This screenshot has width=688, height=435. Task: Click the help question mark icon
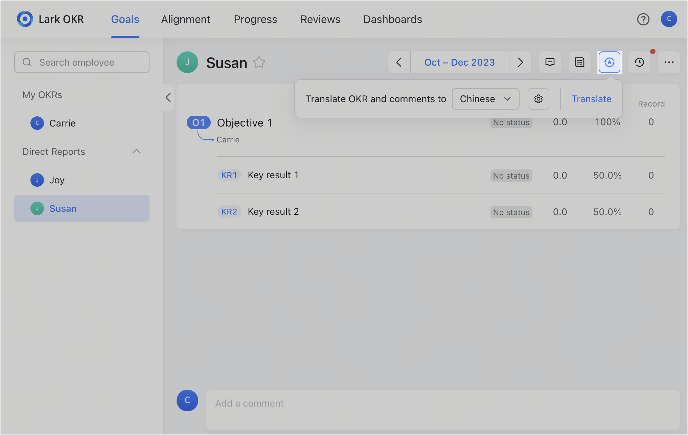(643, 19)
